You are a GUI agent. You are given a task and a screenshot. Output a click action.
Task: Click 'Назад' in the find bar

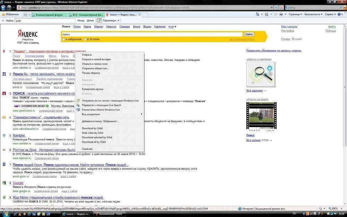pyautogui.click(x=81, y=20)
